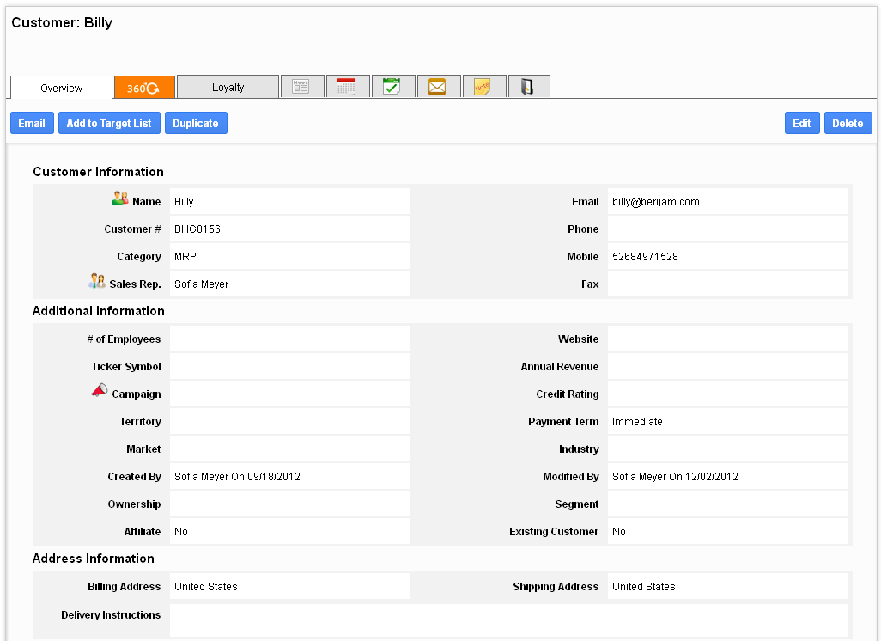
Task: Open the green checkmark tasks tab
Action: pos(392,87)
